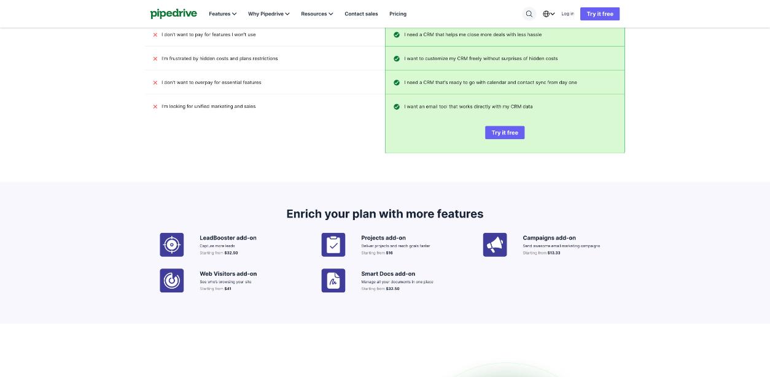Click the LeadBooster target icon
Screen dimensions: 770x377
pos(172,245)
